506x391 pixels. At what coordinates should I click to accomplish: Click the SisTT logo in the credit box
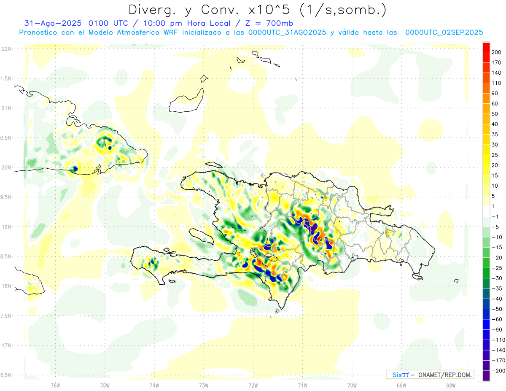(x=400, y=375)
